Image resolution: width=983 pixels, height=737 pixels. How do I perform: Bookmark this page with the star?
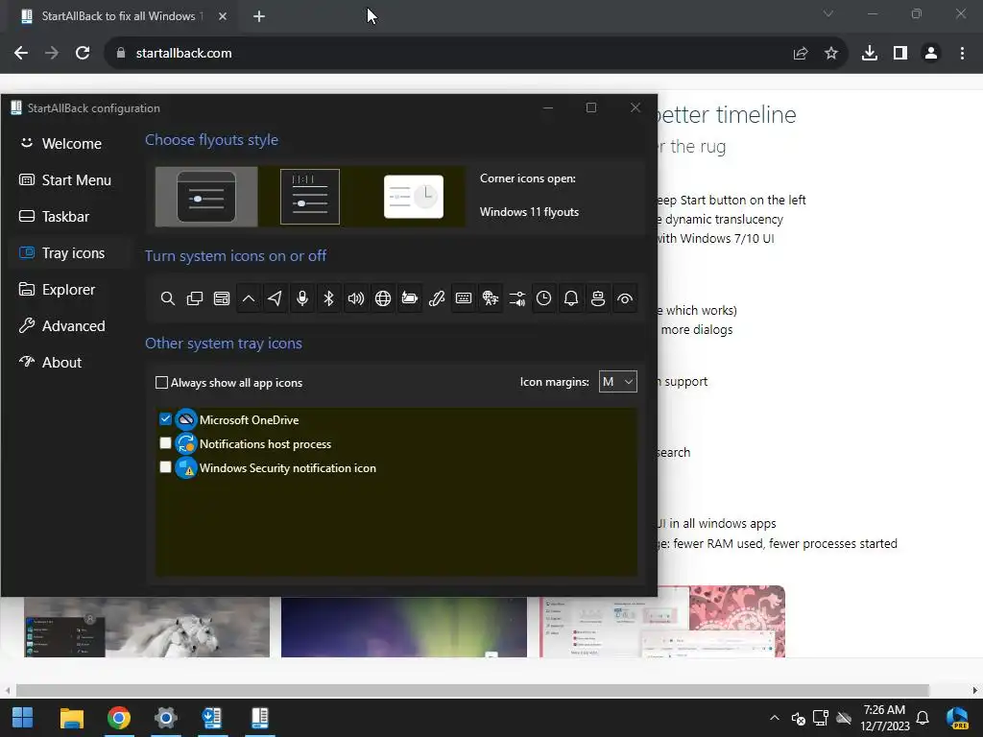pos(831,54)
